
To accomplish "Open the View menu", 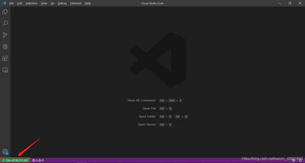I will [x=44, y=3].
